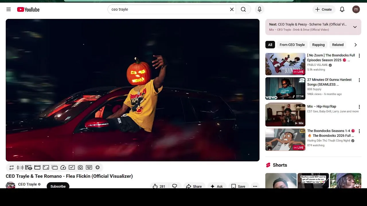Open the keyboard shortcuts icon
The height and width of the screenshot is (206, 367).
click(89, 167)
